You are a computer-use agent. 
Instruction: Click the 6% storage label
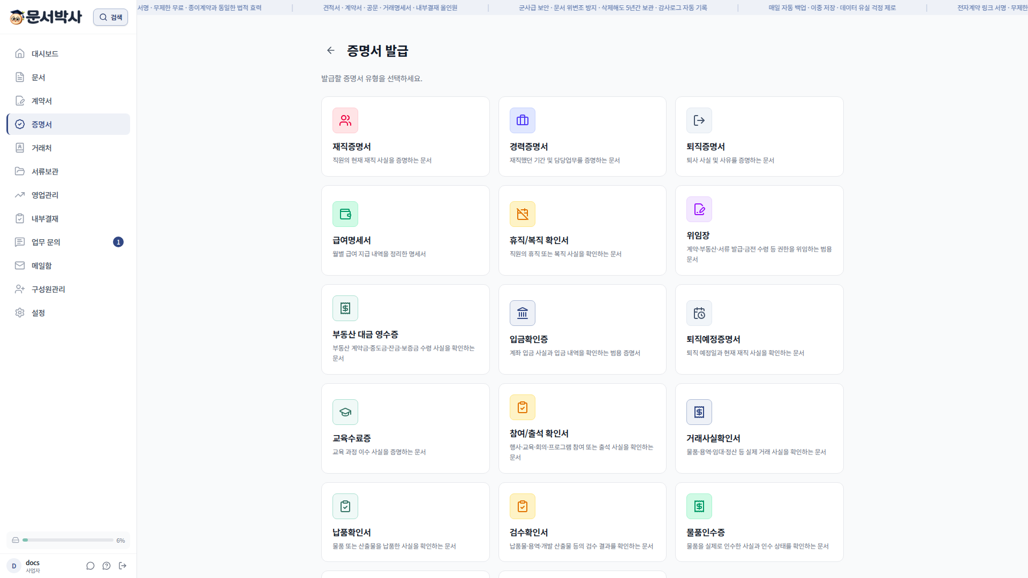(120, 541)
